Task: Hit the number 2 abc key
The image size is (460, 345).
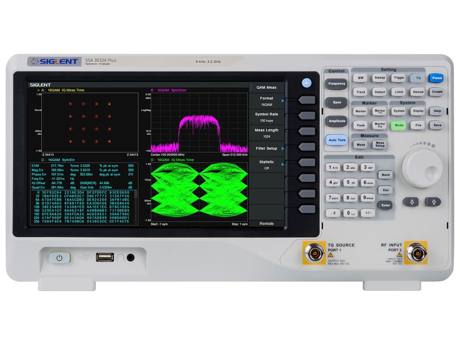Action: [x=350, y=168]
